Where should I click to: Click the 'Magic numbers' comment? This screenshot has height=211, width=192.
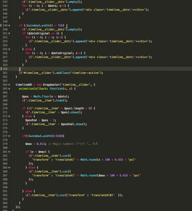[63, 144]
